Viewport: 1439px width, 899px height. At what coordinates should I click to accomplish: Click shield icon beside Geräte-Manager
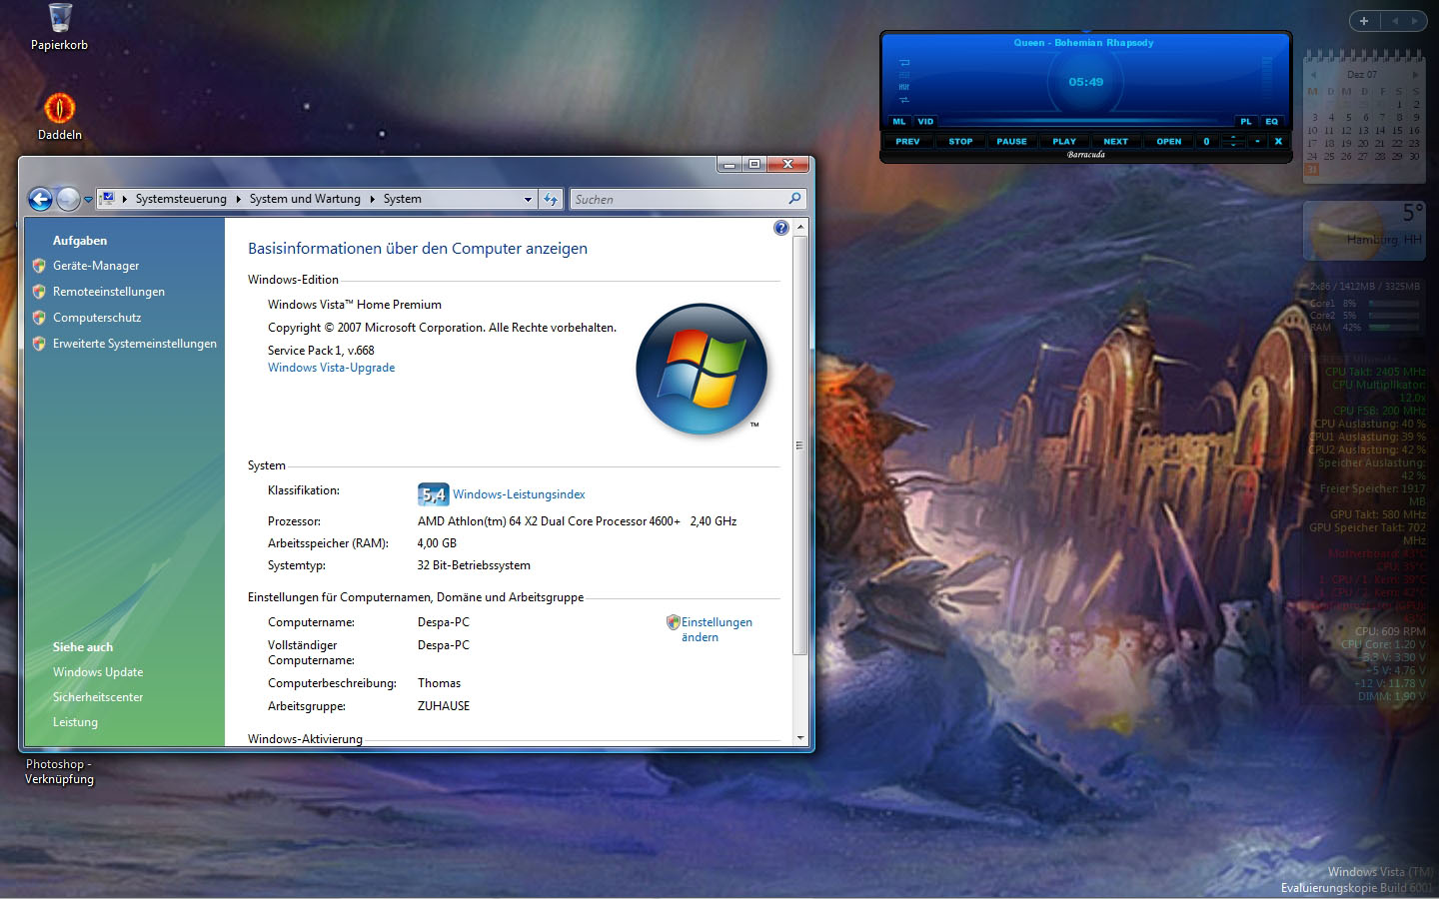click(39, 266)
